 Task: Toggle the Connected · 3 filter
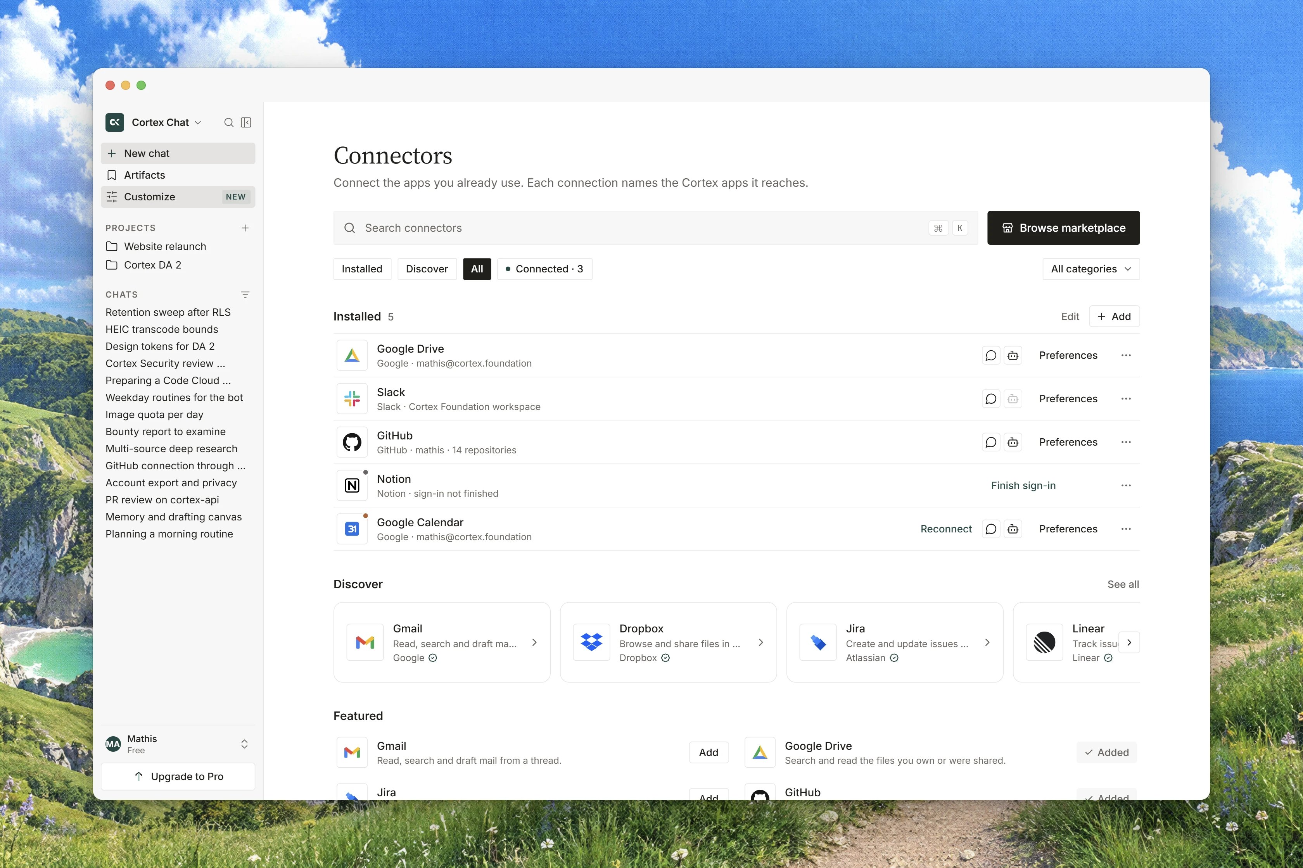(544, 269)
